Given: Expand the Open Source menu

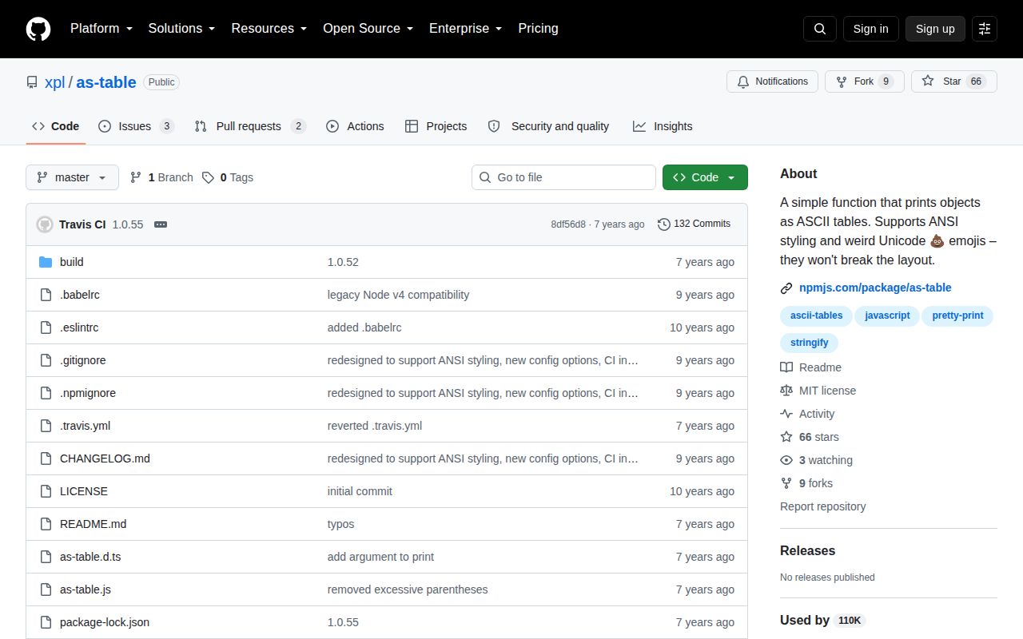Looking at the screenshot, I should click(368, 29).
